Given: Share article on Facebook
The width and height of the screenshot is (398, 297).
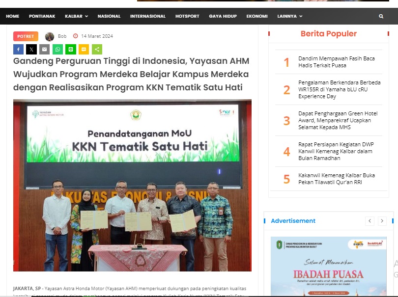Looking at the screenshot, I should pos(18,50).
